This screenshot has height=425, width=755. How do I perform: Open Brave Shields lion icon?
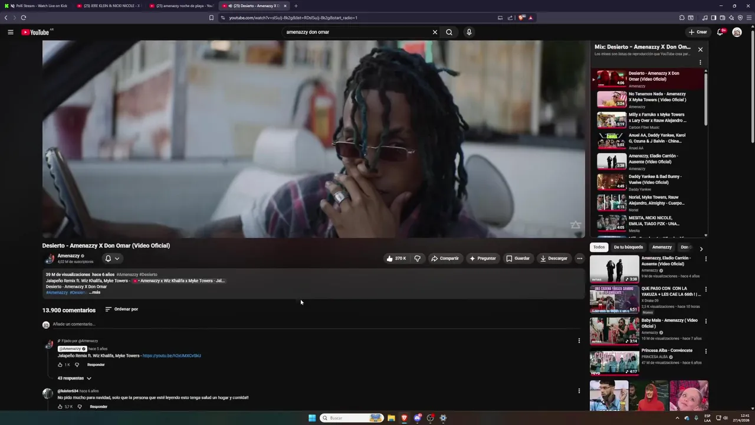[521, 18]
